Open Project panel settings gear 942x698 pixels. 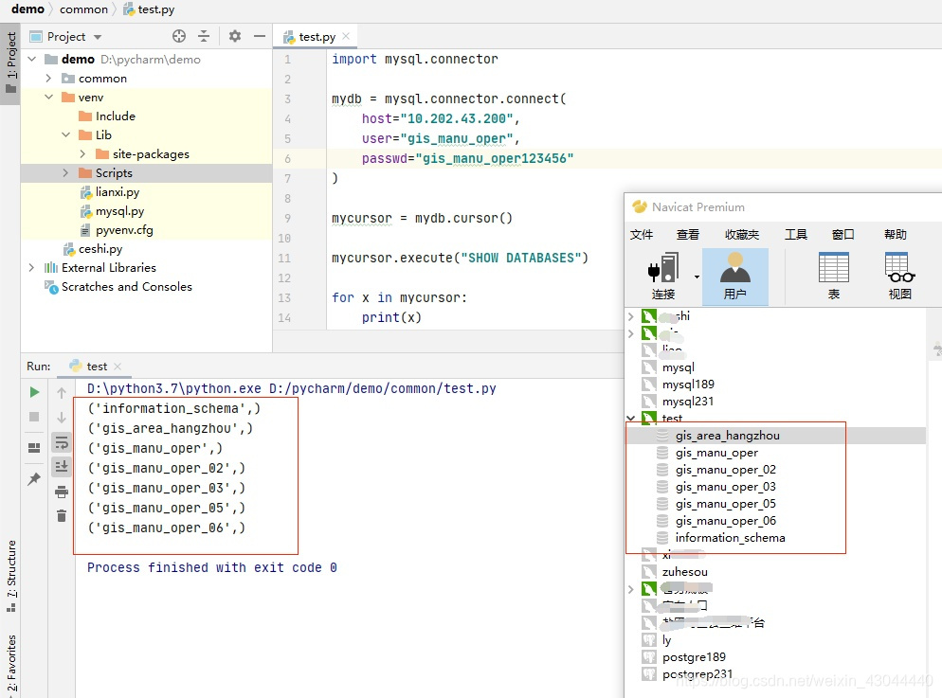point(235,36)
